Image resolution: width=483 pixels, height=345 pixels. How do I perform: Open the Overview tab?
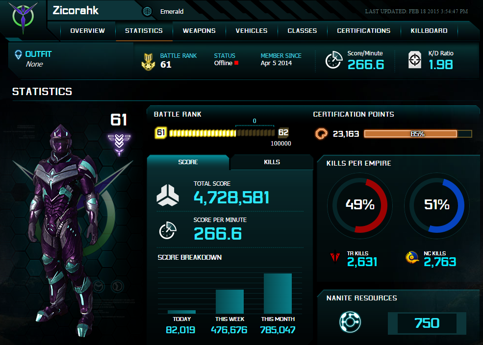[87, 31]
